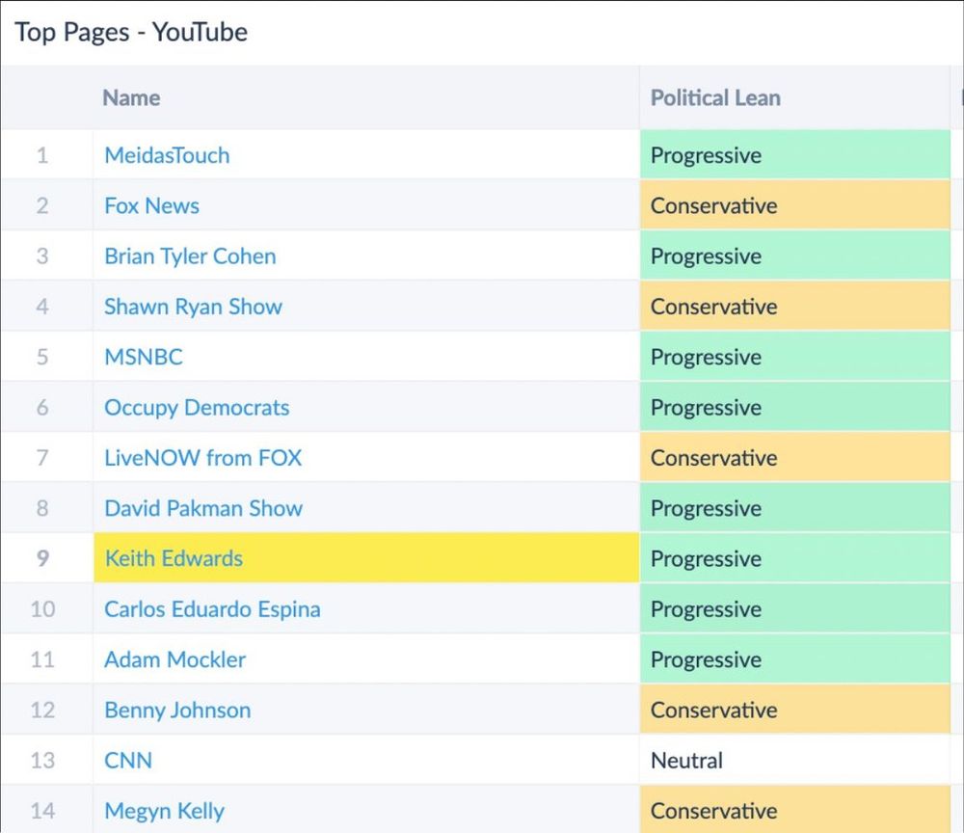964x833 pixels.
Task: Open the Brian Tyler Cohen link
Action: click(190, 256)
